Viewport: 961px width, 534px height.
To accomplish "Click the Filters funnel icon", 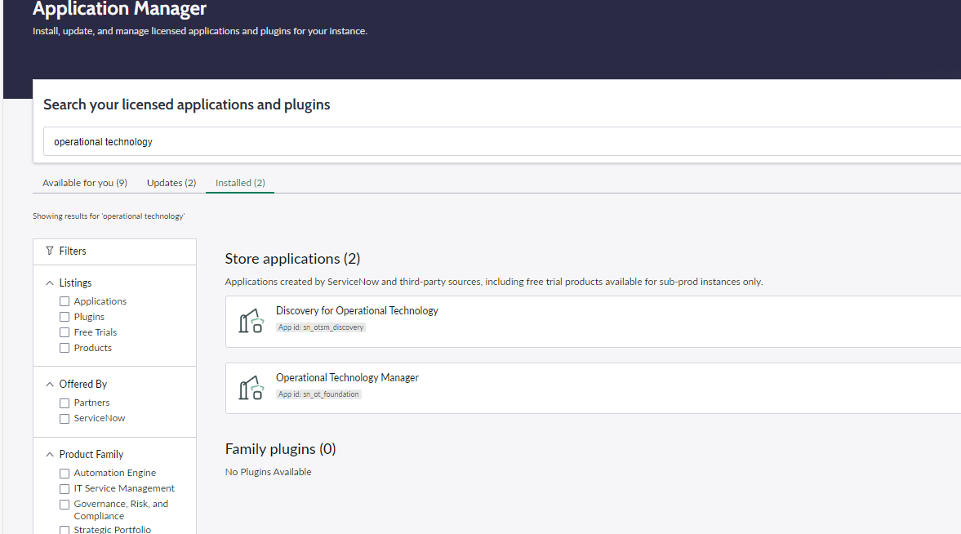I will (x=51, y=251).
